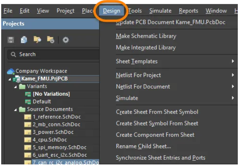Click the icon beside Default variant
Viewport: 239px width, 166px height.
28,102
